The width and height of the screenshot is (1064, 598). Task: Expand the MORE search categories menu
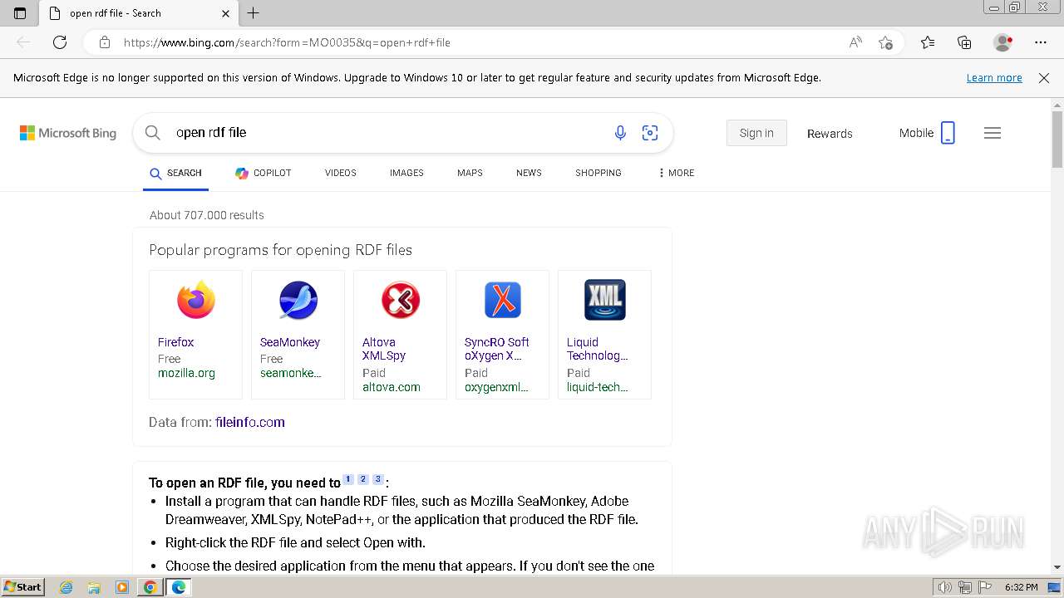(676, 173)
